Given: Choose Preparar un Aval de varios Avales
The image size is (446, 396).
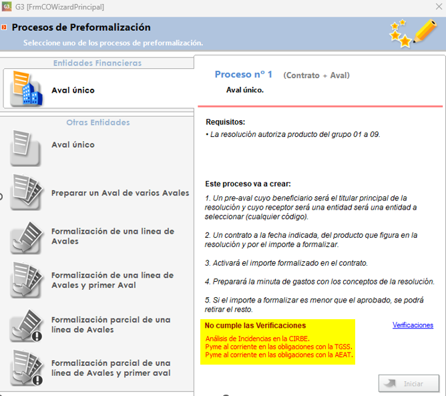Looking at the screenshot, I should pyautogui.click(x=120, y=193).
